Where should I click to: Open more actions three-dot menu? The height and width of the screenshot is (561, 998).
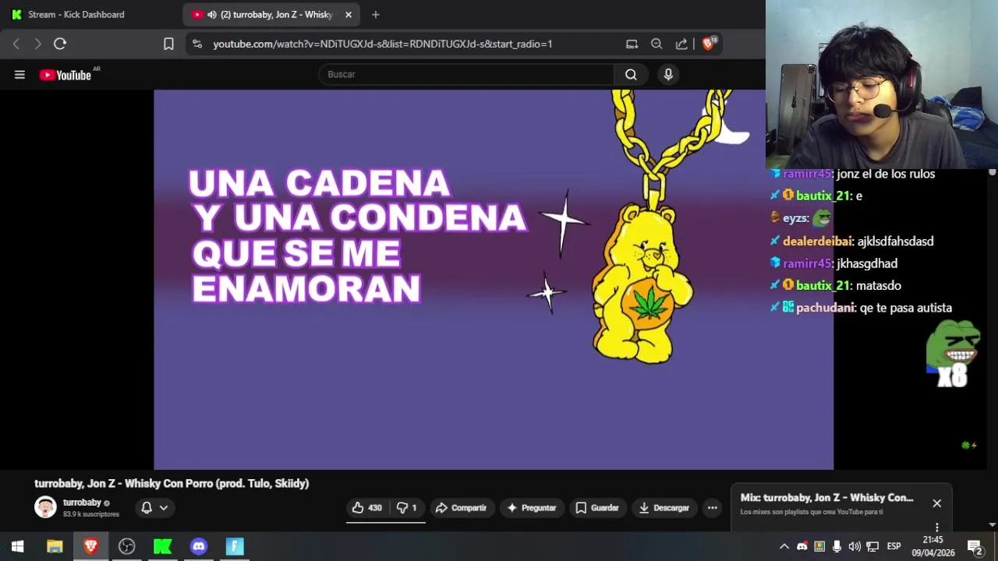coord(712,507)
